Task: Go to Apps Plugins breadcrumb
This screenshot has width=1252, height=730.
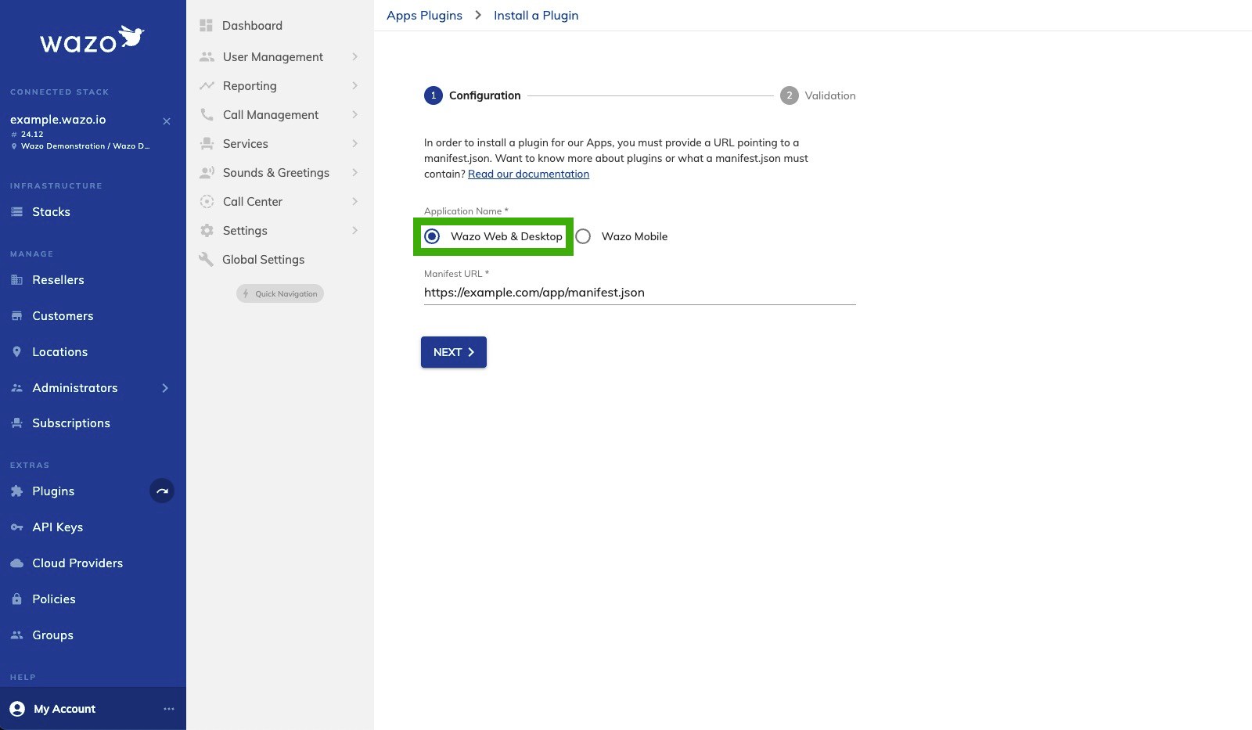Action: pos(424,16)
